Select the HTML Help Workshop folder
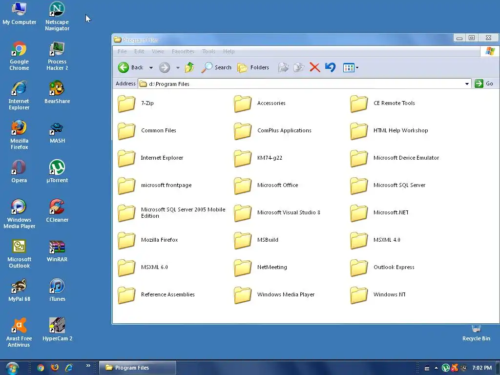The height and width of the screenshot is (375, 500). click(389, 131)
